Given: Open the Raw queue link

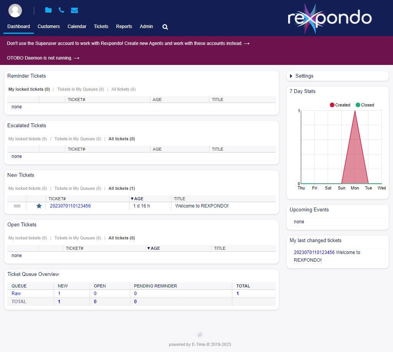Looking at the screenshot, I should [x=16, y=294].
